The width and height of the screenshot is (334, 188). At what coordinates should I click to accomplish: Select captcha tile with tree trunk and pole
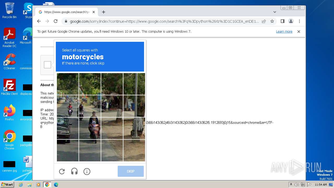pos(134,128)
